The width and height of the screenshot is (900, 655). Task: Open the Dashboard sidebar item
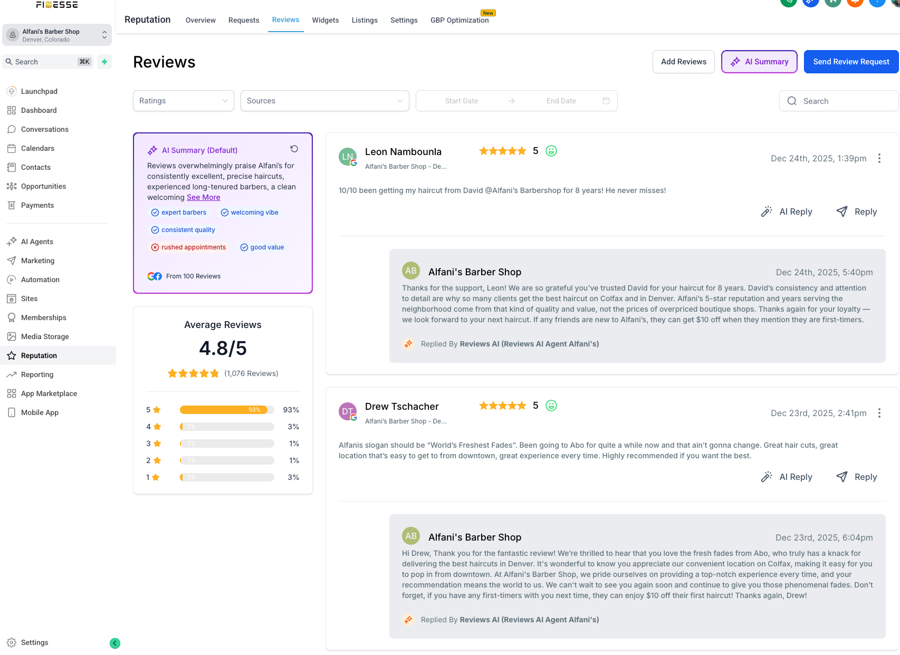point(58,110)
